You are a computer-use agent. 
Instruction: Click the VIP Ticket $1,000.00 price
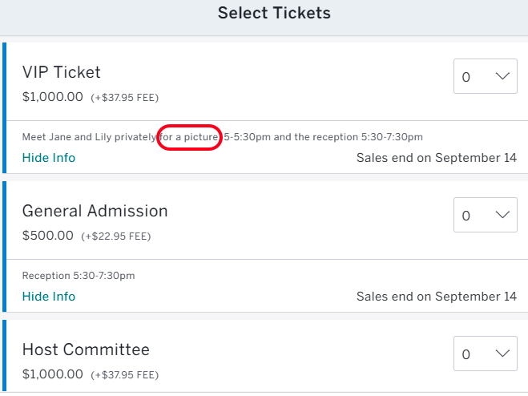[53, 97]
